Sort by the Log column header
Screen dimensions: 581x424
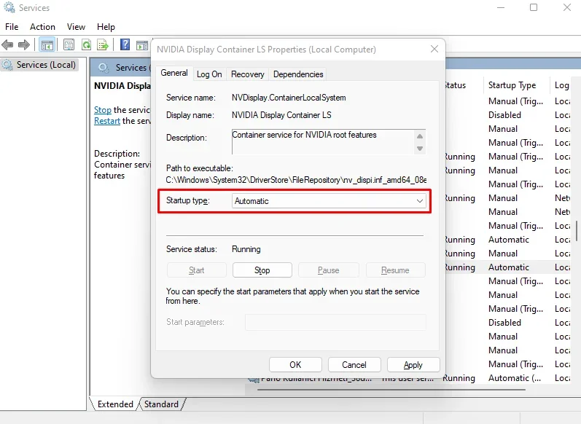tap(562, 85)
